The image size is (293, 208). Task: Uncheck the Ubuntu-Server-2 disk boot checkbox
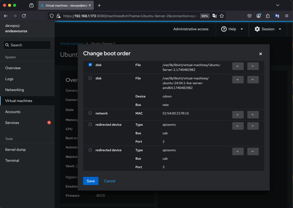coord(90,65)
